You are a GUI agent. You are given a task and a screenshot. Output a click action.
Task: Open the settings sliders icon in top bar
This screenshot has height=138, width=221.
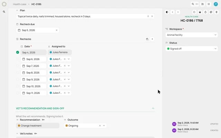pyautogui.click(x=209, y=4)
